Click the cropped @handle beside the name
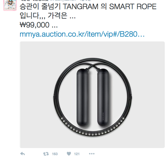This screenshot has height=158, width=167. (x=63, y=0)
